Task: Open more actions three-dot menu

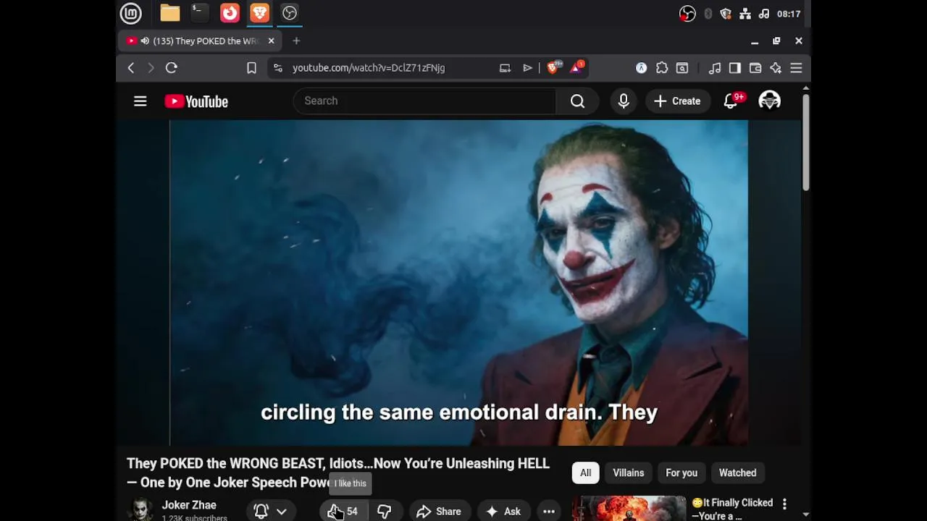Action: click(x=549, y=512)
